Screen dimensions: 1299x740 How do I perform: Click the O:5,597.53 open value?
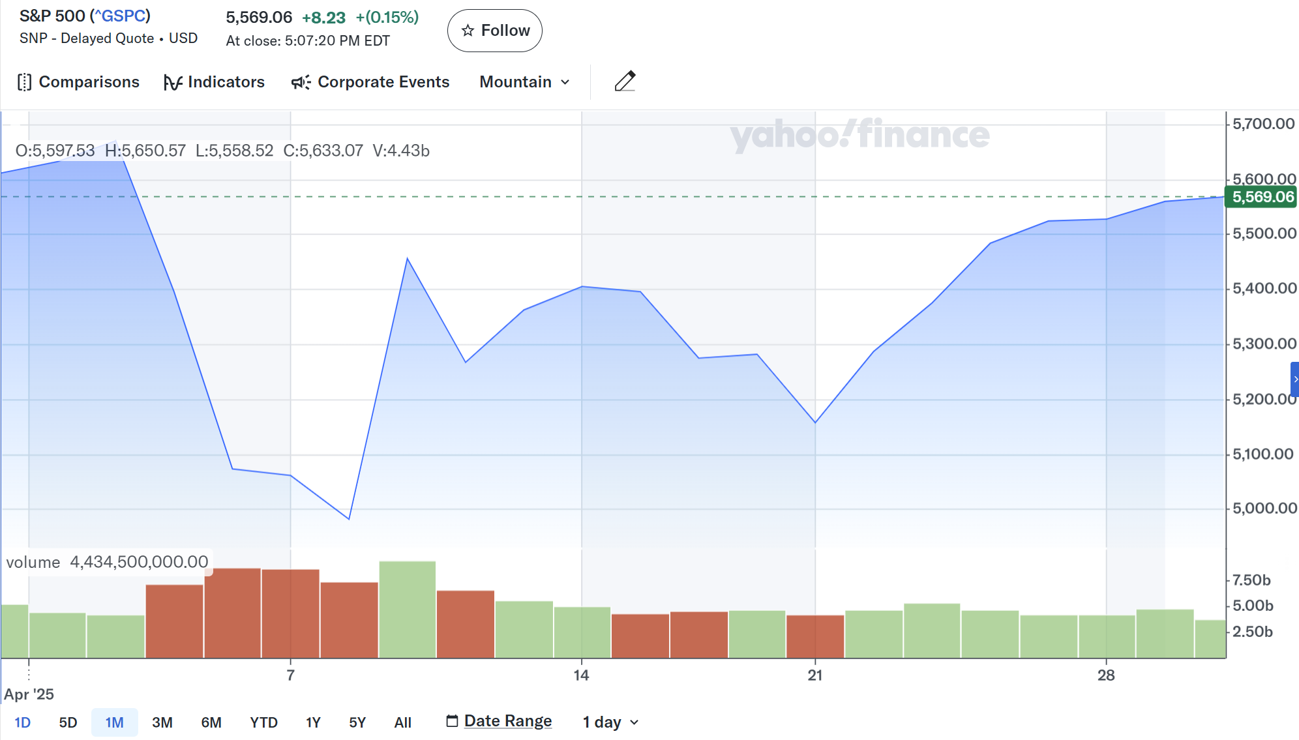tap(55, 151)
